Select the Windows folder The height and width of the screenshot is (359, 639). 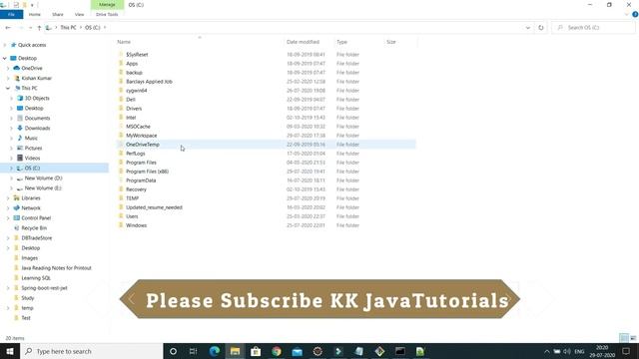tap(136, 225)
